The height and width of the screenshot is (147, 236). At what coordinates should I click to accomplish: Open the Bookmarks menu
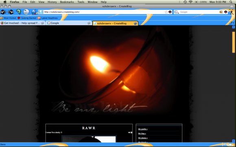pos(67,2)
